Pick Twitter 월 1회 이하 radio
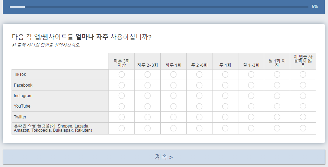328x167 pixels. 277,117
